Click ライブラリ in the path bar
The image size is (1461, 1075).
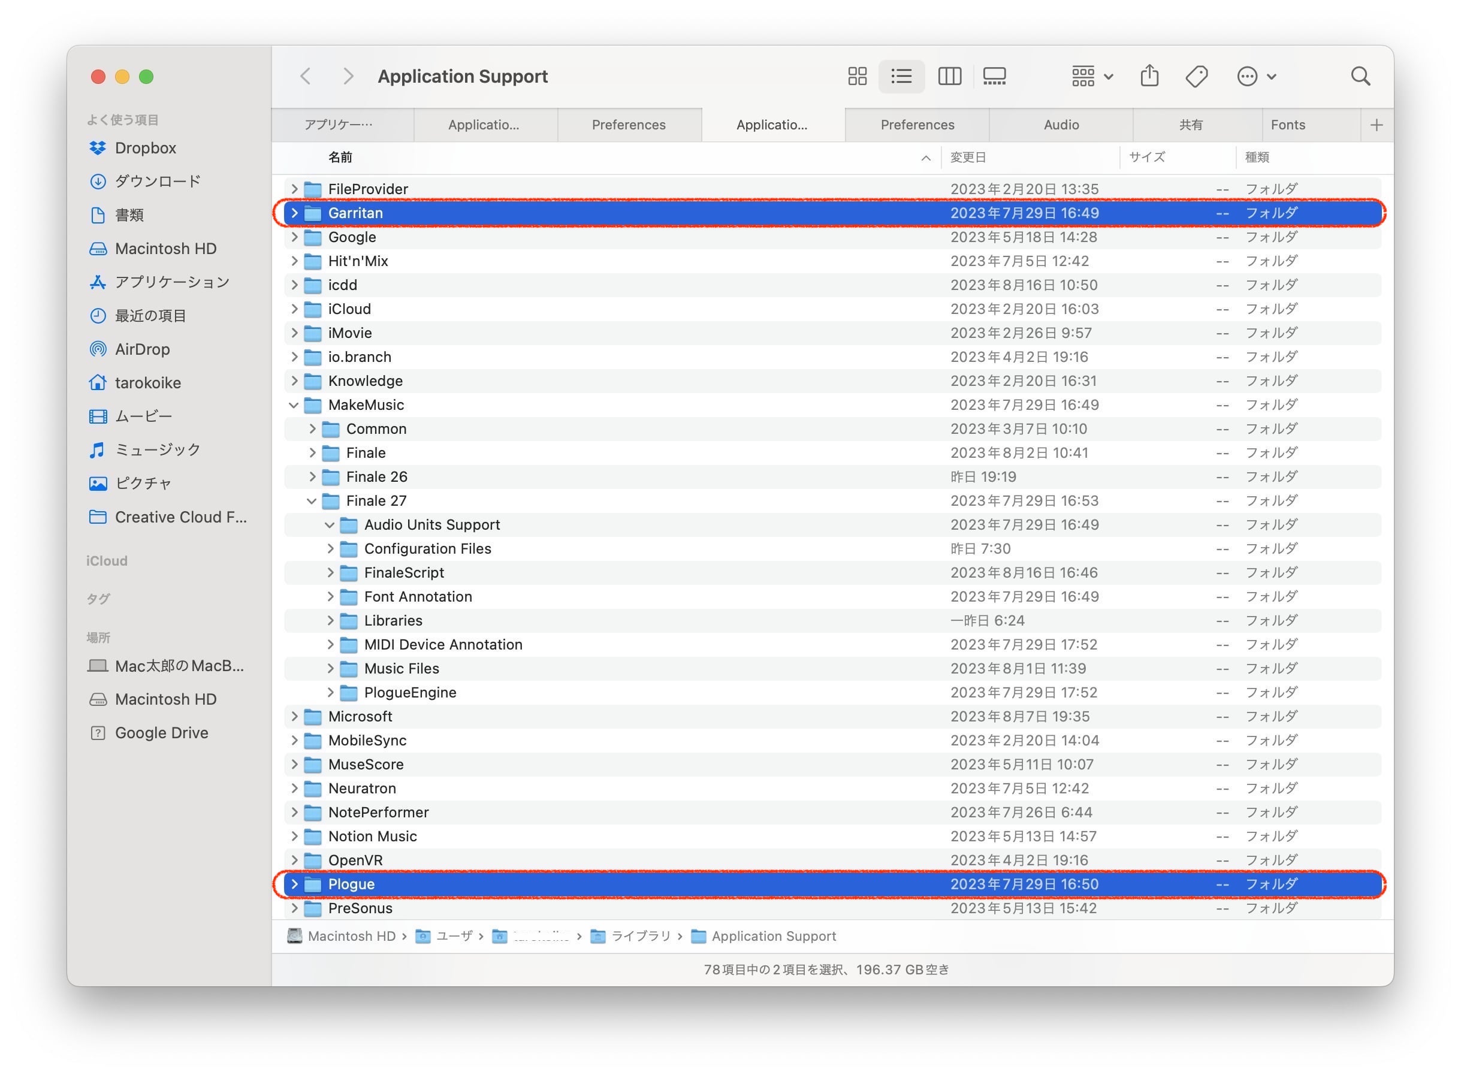tap(630, 937)
